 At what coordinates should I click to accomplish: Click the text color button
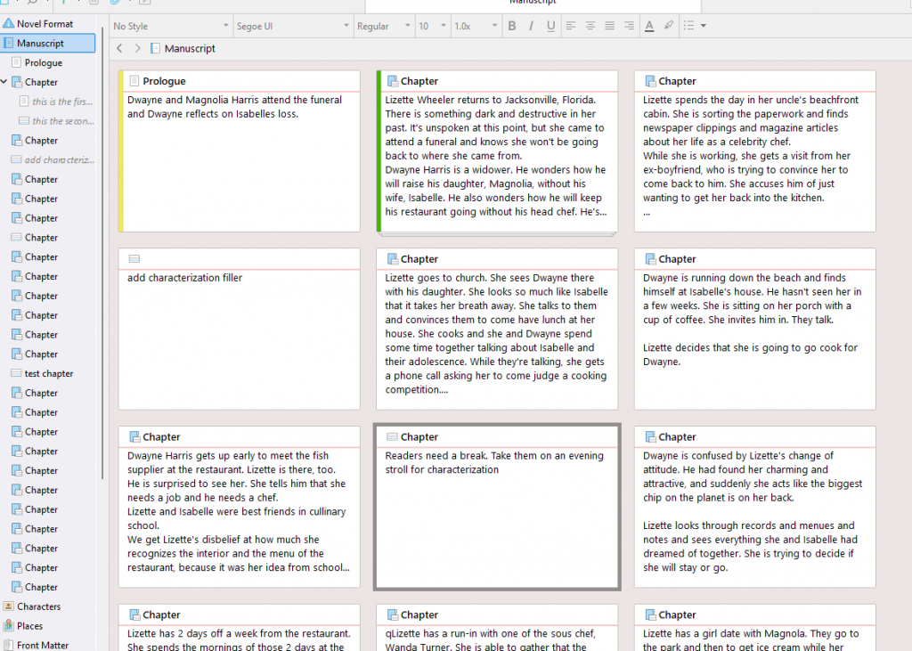(649, 26)
